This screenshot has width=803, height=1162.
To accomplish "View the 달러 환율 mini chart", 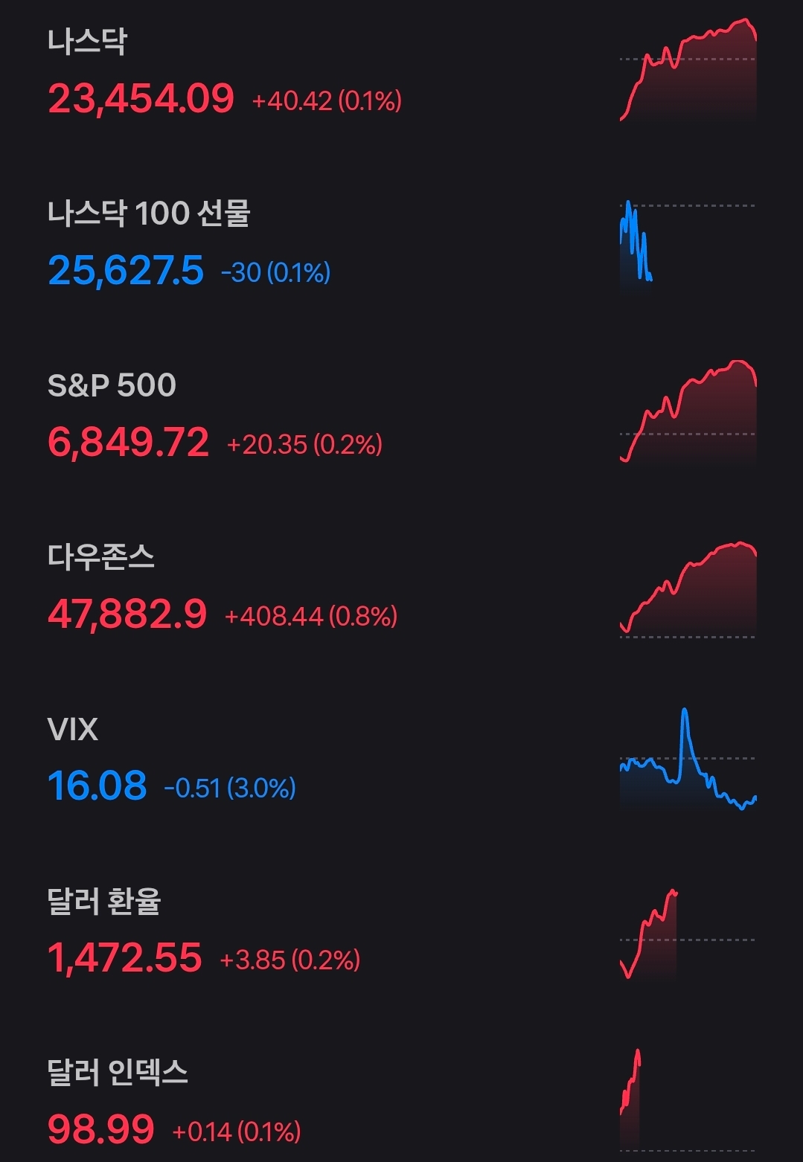I will (x=649, y=934).
